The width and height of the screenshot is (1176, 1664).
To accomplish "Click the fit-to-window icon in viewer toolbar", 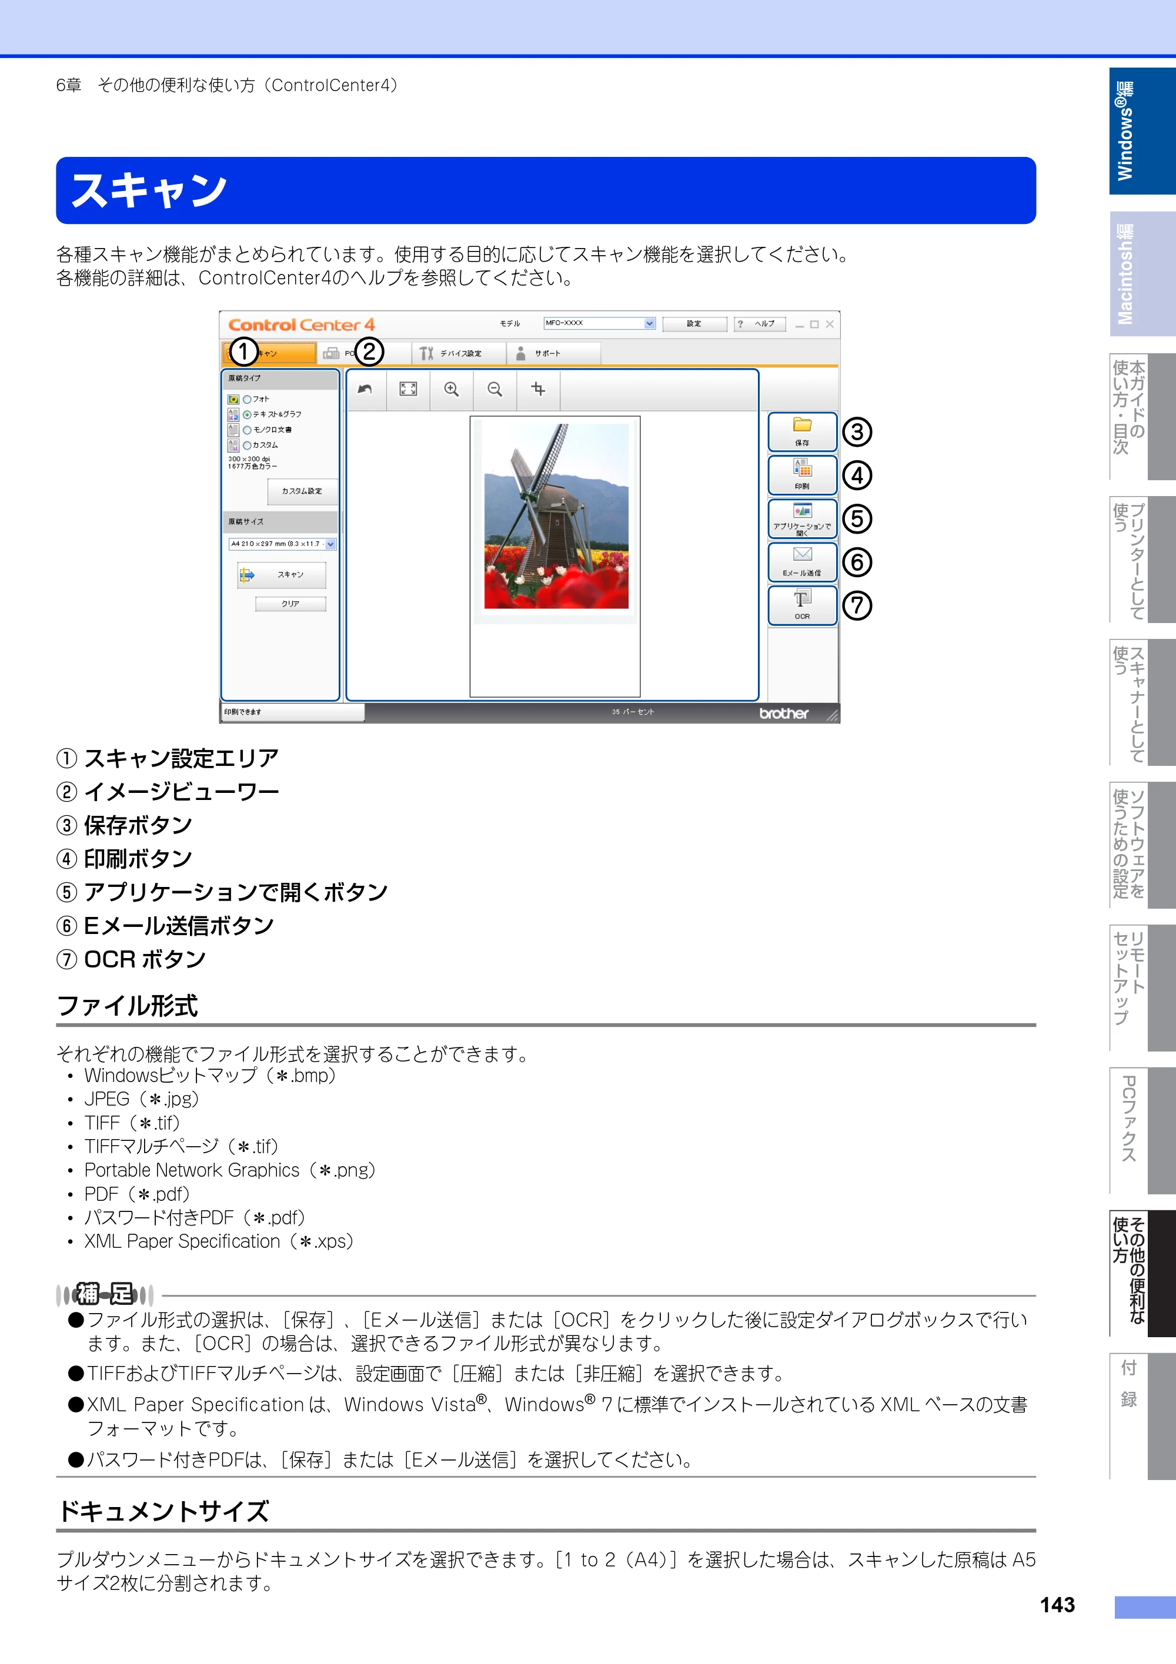I will [408, 389].
